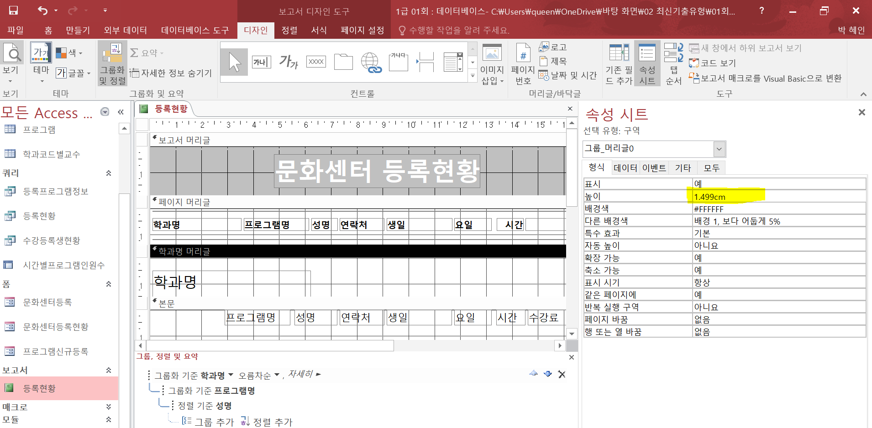
Task: Select the hyperlink control icon
Action: coord(370,62)
